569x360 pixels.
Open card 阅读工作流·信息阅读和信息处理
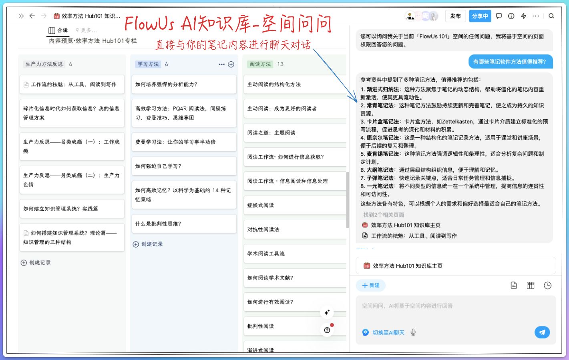(295, 181)
